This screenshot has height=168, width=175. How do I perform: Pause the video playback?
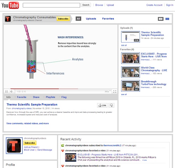pos(7,92)
